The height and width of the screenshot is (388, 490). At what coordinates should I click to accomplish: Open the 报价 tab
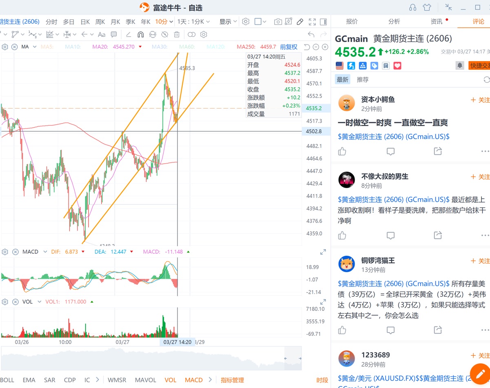click(352, 22)
